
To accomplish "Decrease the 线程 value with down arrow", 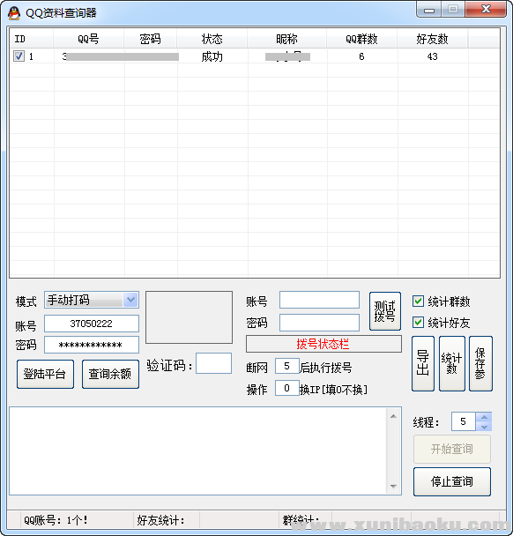I will point(484,427).
